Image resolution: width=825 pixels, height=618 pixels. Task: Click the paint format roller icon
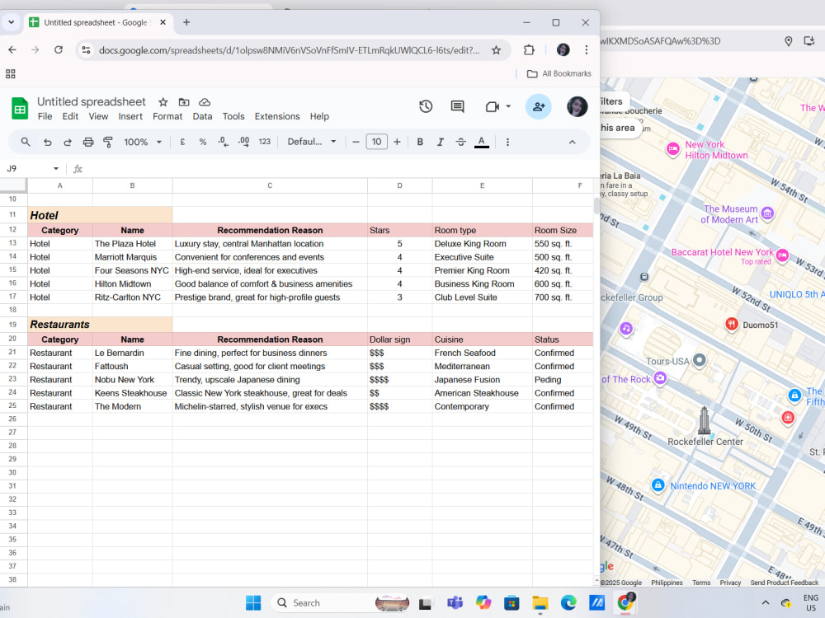pos(108,142)
